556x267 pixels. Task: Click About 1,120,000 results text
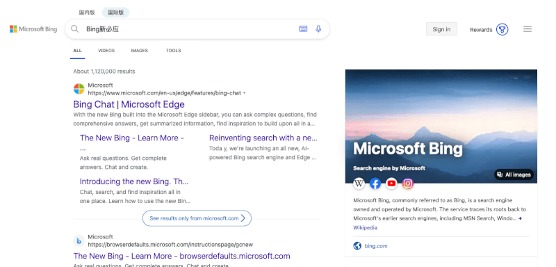[104, 72]
